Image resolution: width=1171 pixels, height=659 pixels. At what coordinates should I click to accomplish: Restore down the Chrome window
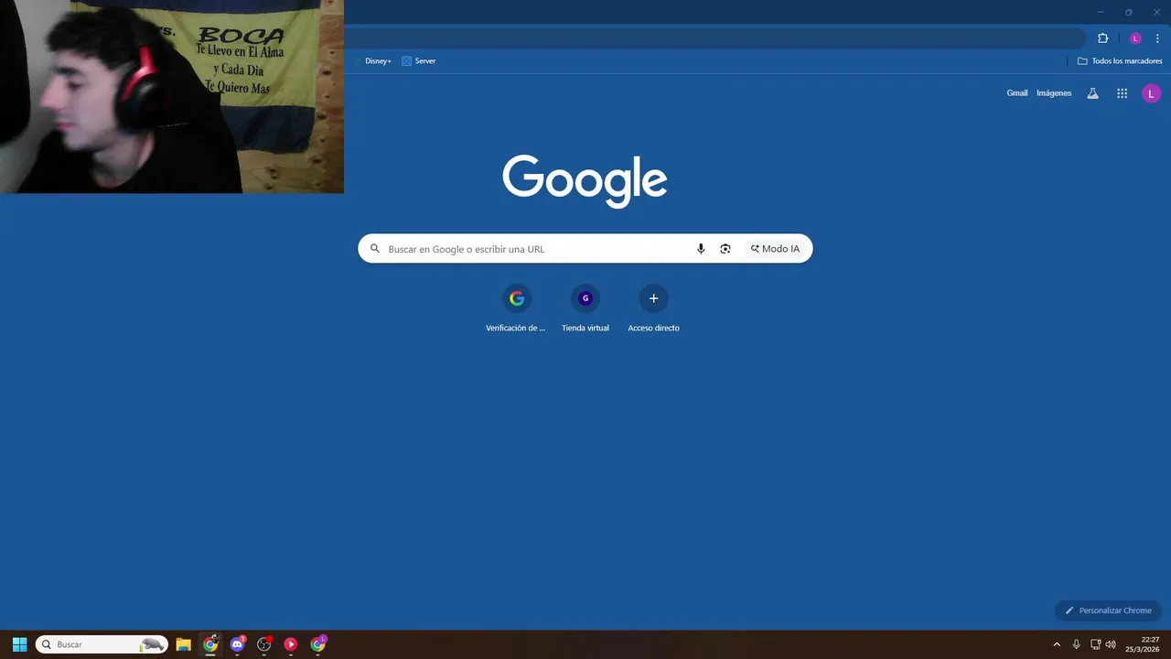pos(1128,12)
